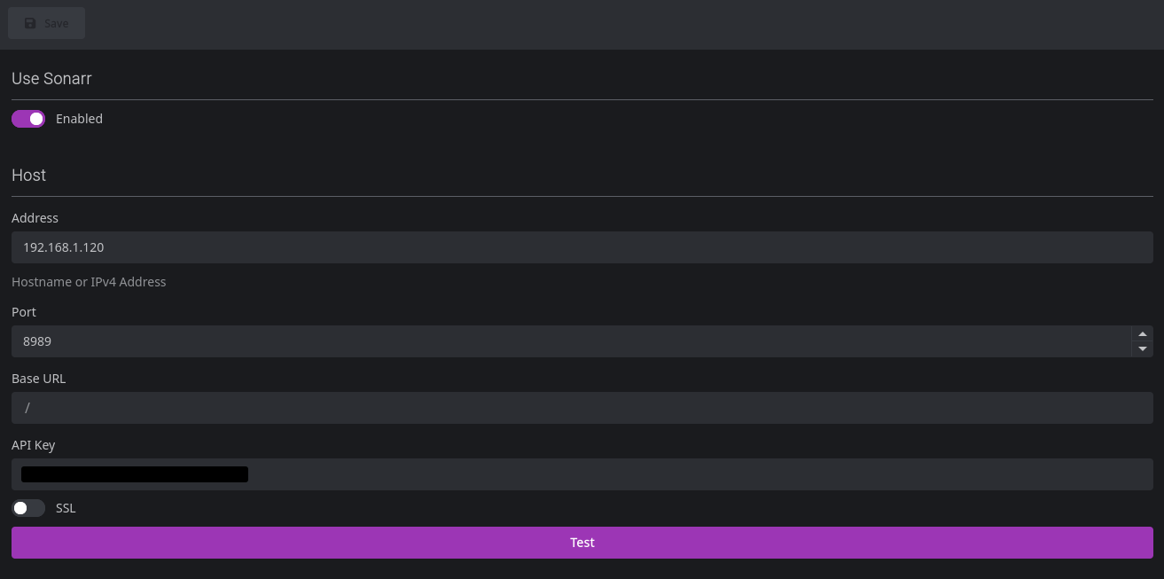Decrement port with the down arrow
This screenshot has width=1164, height=579.
pos(1143,349)
